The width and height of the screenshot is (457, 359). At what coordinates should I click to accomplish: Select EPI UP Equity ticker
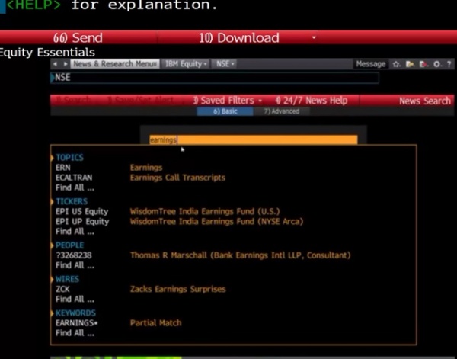179,222
